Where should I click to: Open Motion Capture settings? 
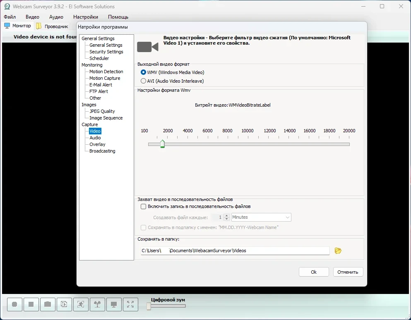[105, 78]
